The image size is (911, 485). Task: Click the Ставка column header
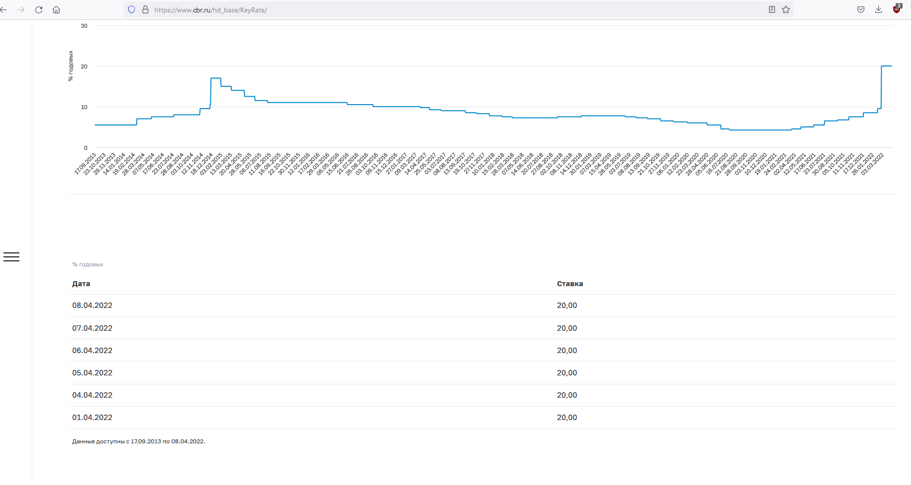coord(570,284)
